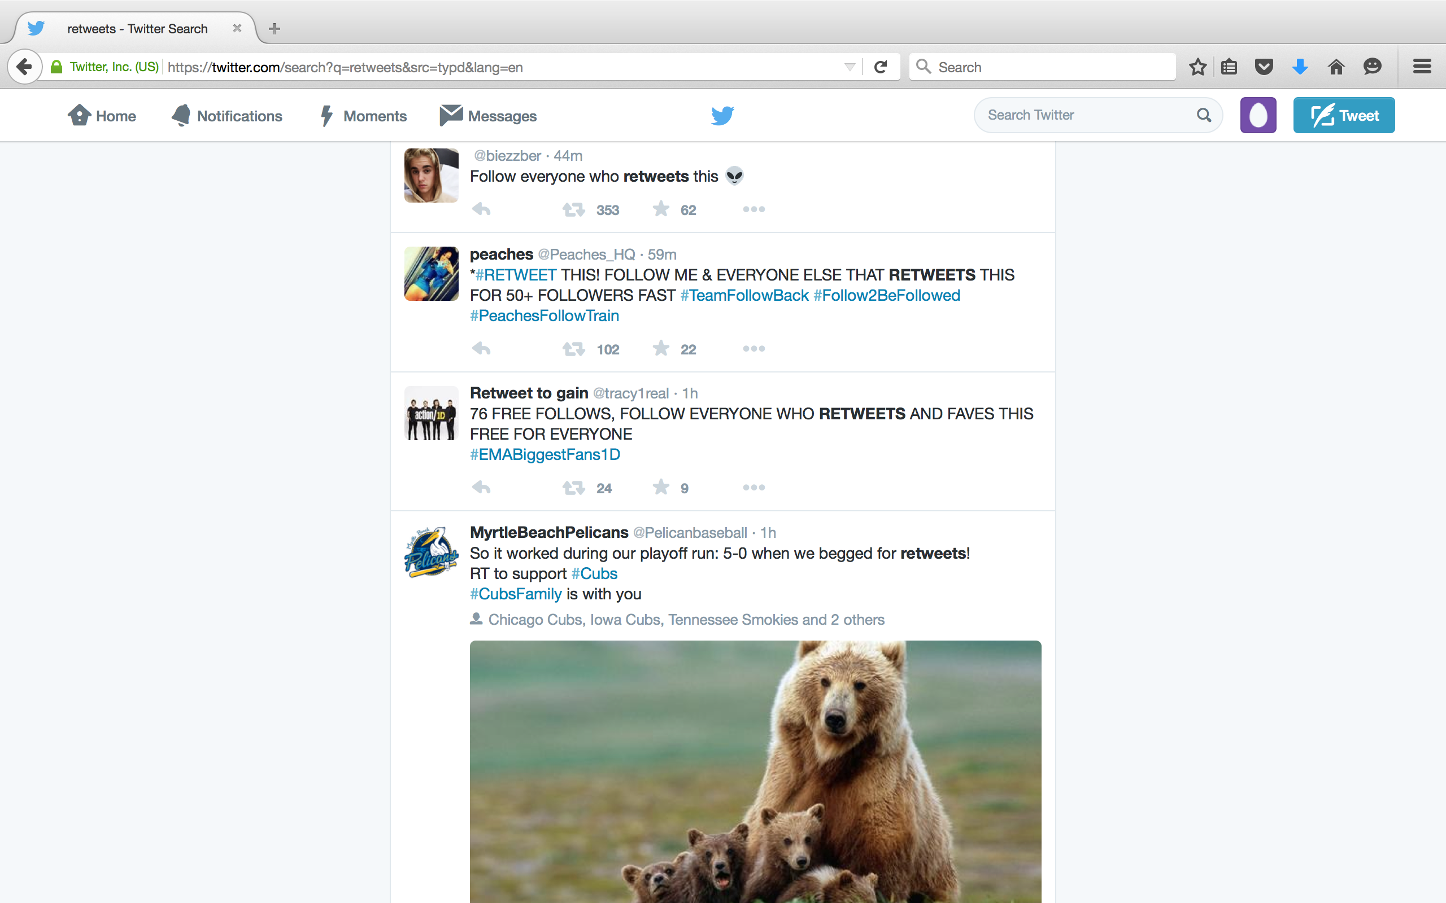The height and width of the screenshot is (903, 1446).
Task: Open a new browser tab
Action: point(275,28)
